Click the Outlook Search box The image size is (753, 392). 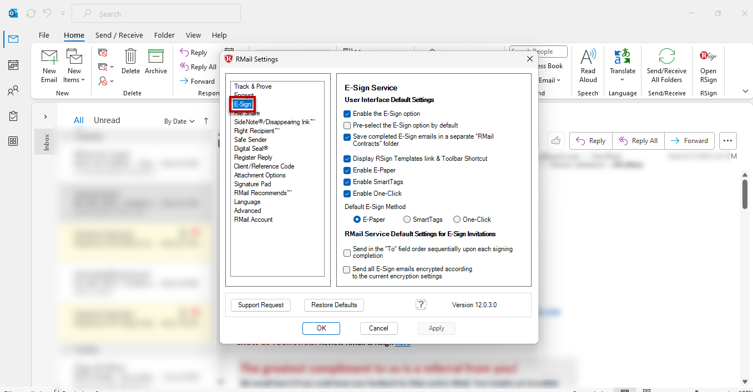pos(156,13)
